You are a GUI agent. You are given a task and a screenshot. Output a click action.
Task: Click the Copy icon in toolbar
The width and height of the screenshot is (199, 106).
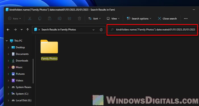[x=40, y=19]
